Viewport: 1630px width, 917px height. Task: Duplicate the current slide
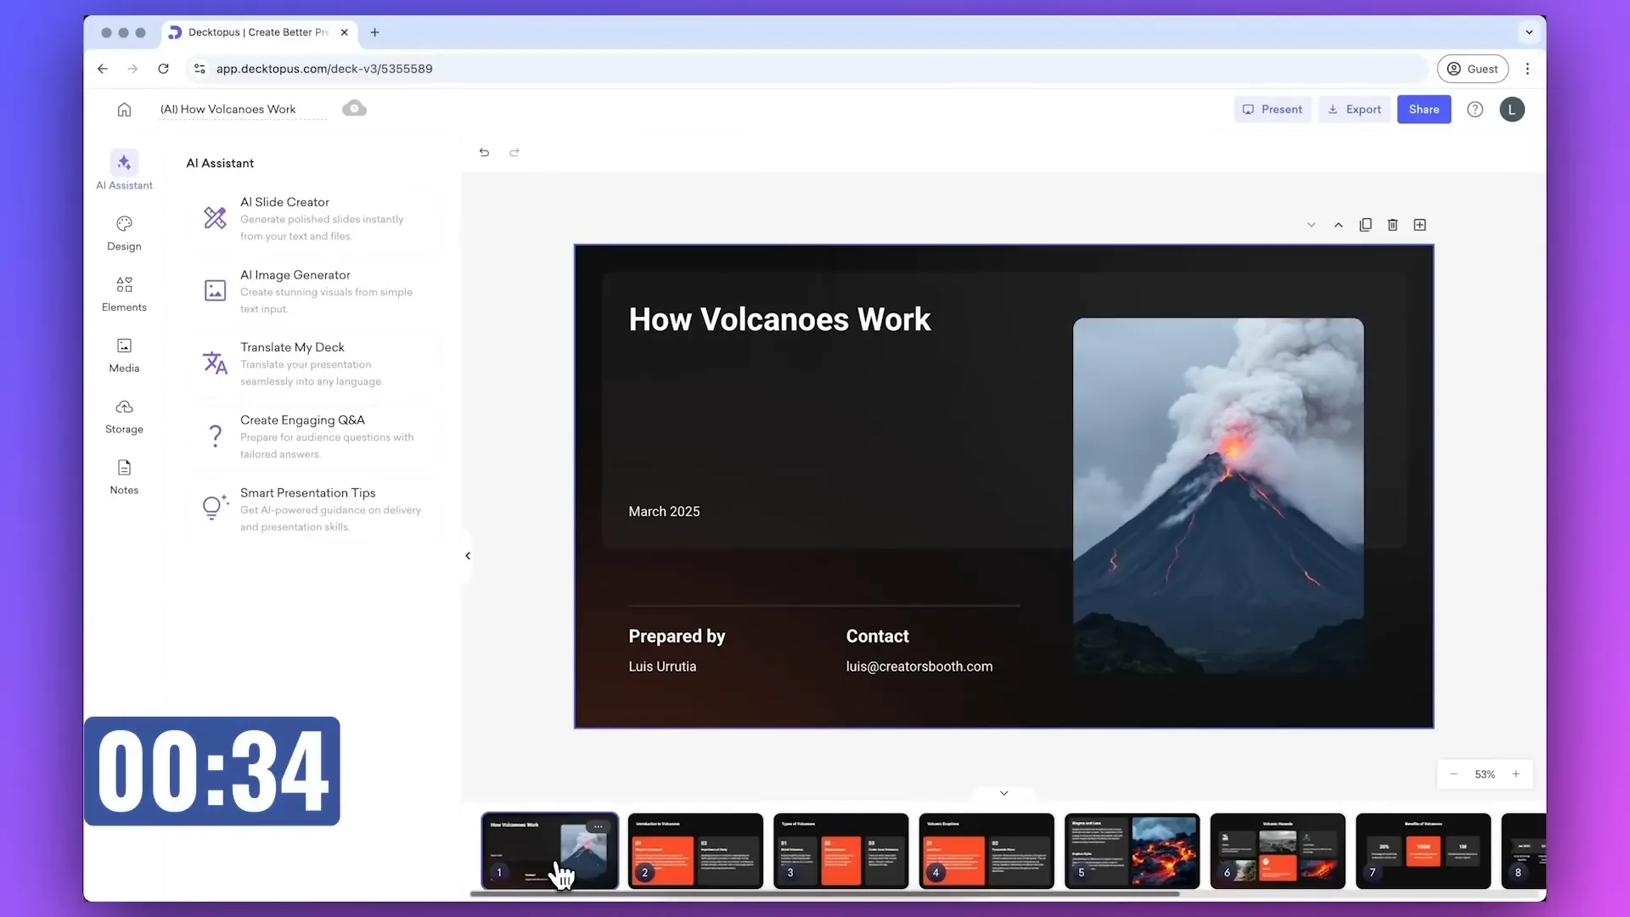tap(1365, 225)
